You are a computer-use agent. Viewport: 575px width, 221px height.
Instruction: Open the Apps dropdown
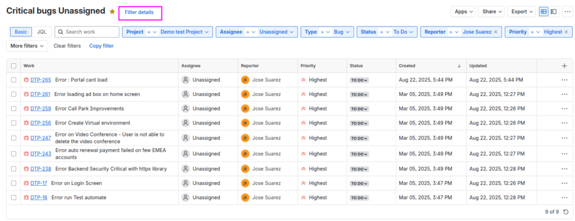463,12
